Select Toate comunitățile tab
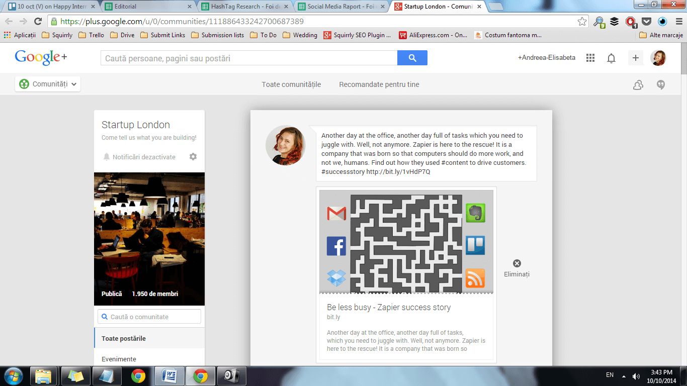Viewport: 687px width, 386px height. (x=291, y=84)
